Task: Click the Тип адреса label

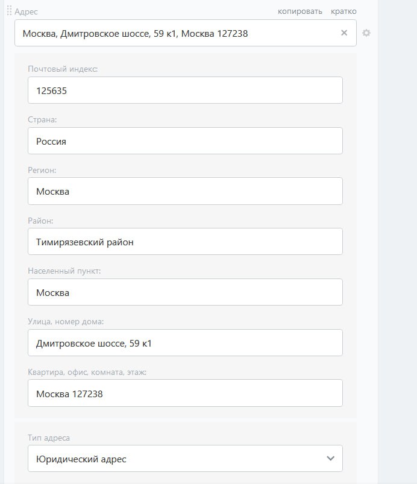Action: (53, 438)
